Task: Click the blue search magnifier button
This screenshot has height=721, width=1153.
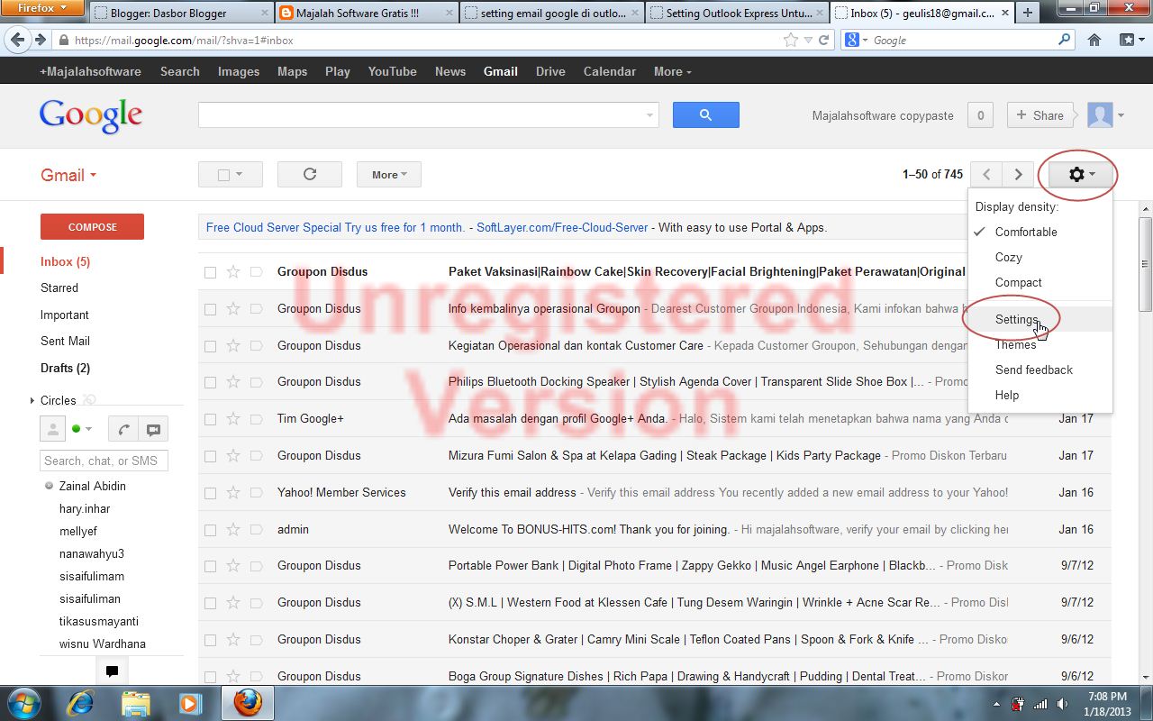Action: pyautogui.click(x=705, y=114)
